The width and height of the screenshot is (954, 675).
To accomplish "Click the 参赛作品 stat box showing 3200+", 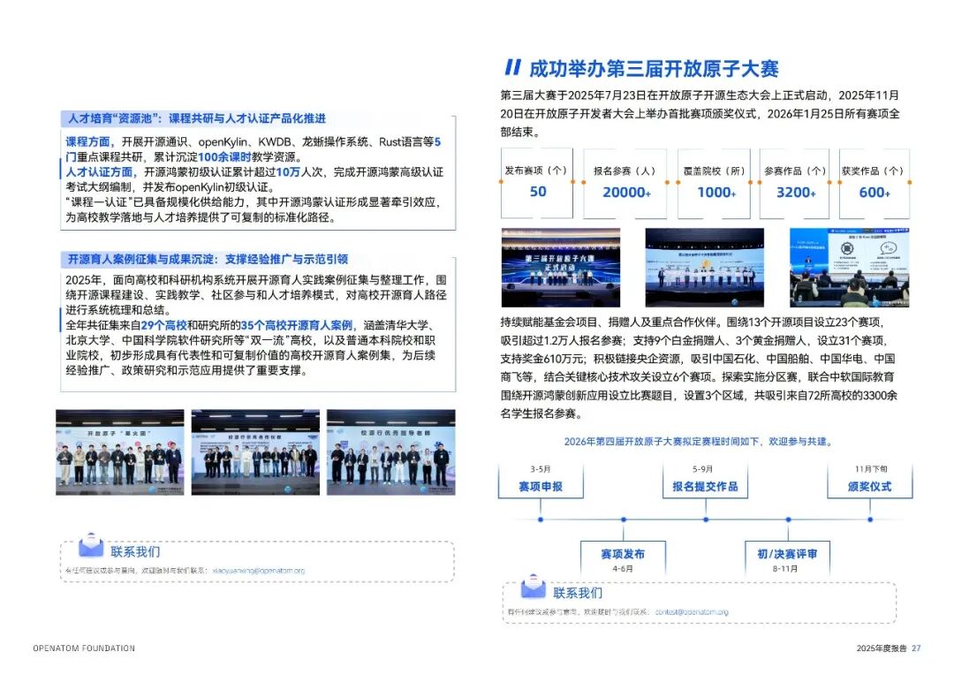I will 795,183.
